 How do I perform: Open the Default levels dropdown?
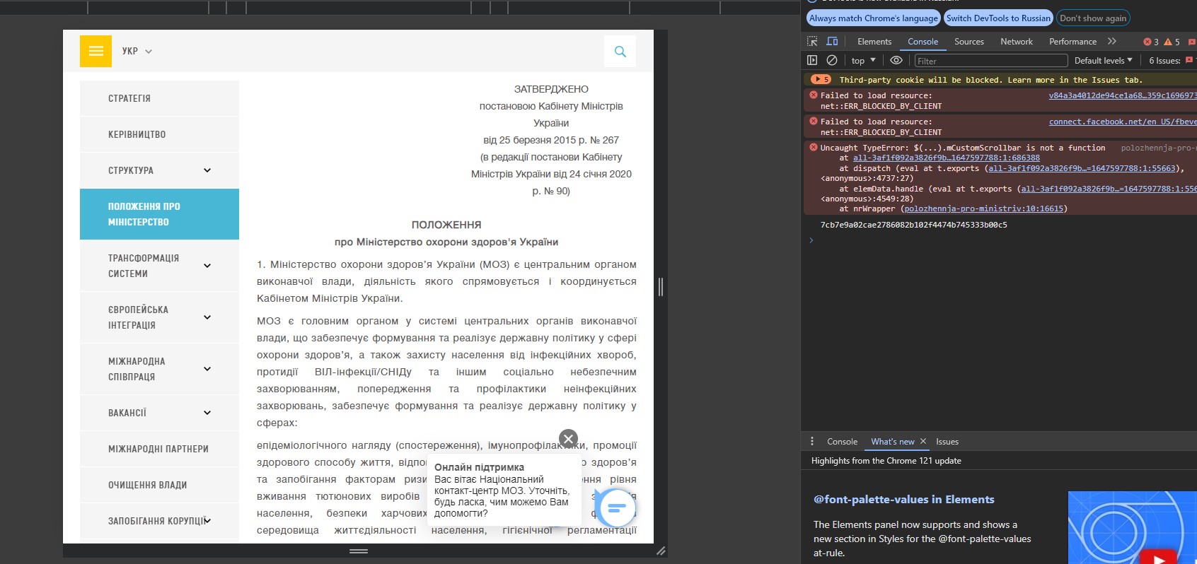(x=1103, y=61)
